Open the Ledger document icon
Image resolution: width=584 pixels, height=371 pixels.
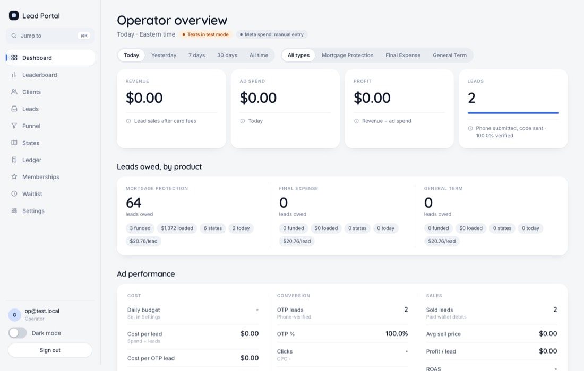click(14, 160)
